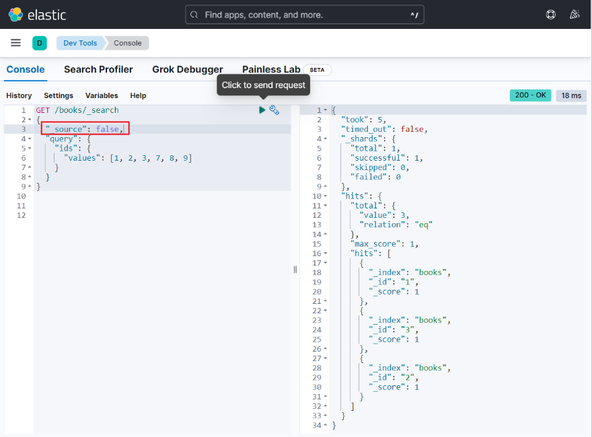Collapse the request body at editor line 2
Screen dimensions: 592x437
[x=30, y=120]
